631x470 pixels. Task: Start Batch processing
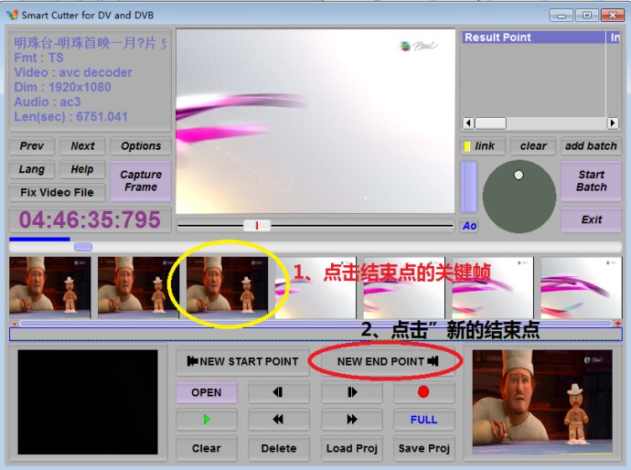click(591, 181)
